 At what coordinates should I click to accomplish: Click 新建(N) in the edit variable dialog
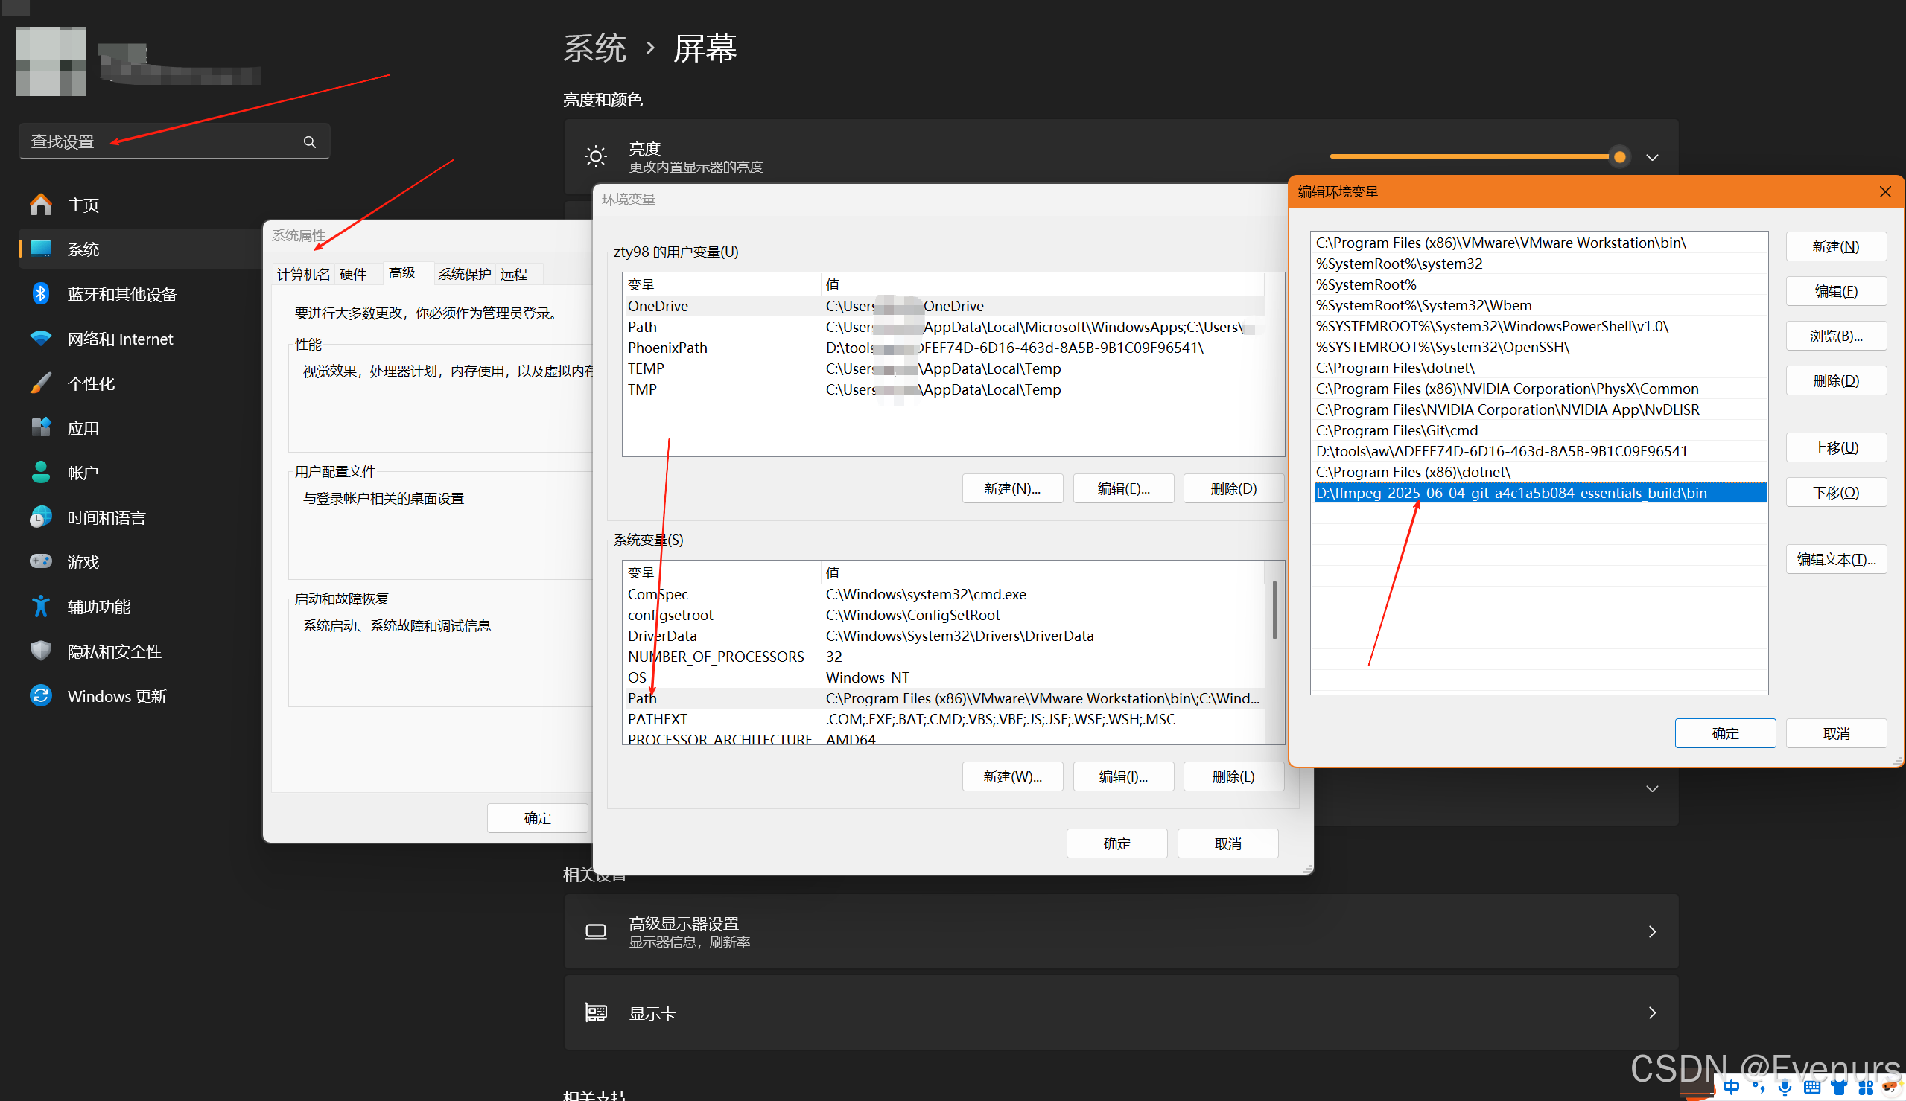click(x=1835, y=246)
